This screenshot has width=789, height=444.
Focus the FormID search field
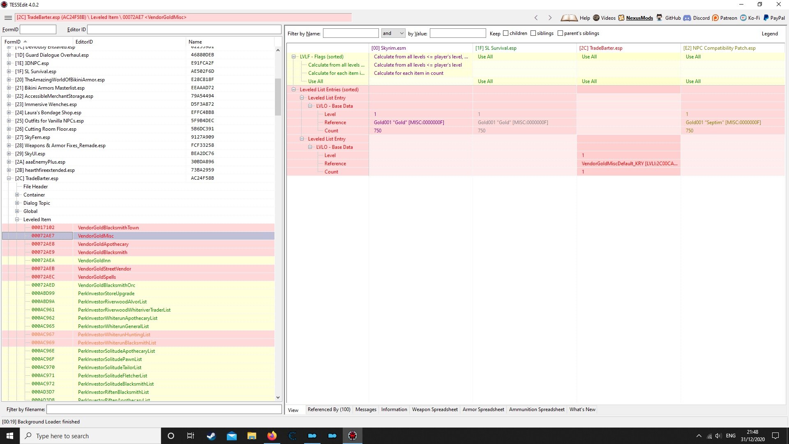coord(38,30)
